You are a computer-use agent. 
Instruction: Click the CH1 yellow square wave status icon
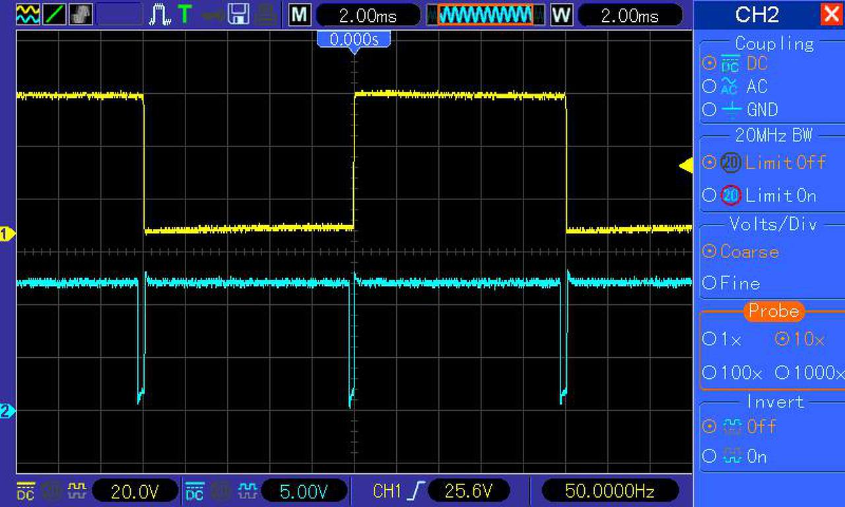pos(78,490)
